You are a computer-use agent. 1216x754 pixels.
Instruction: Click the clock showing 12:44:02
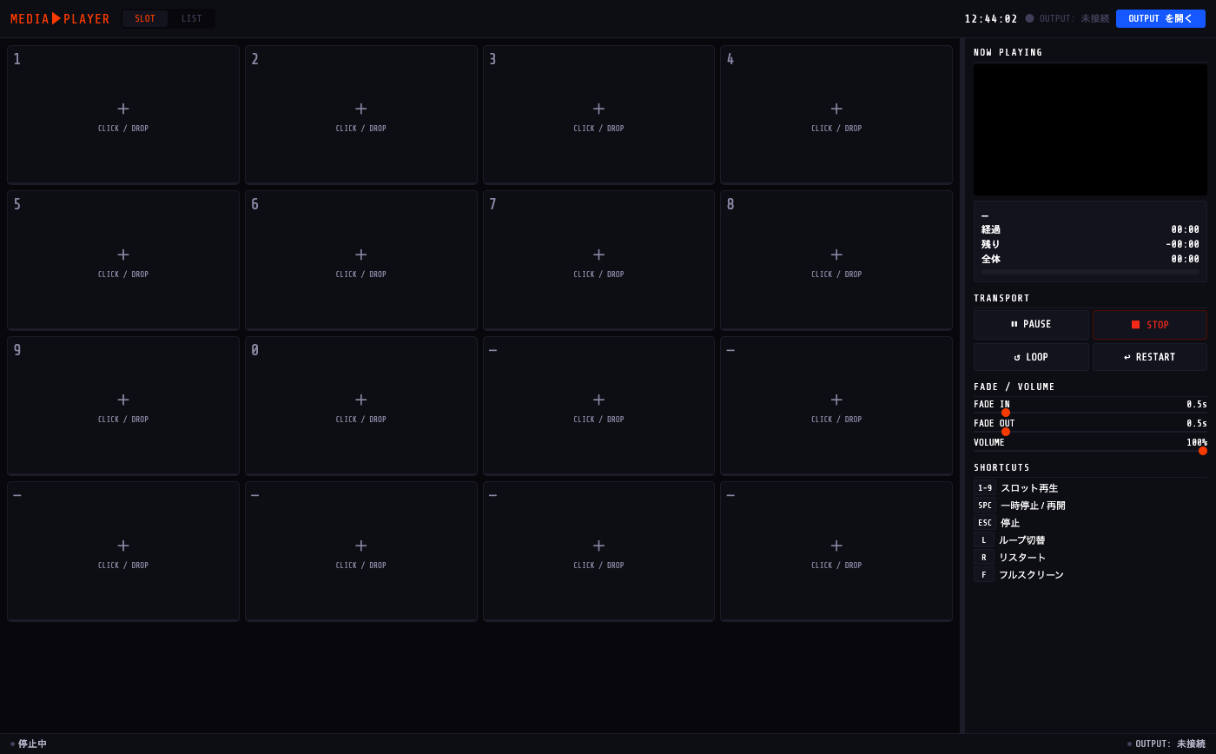pos(991,19)
